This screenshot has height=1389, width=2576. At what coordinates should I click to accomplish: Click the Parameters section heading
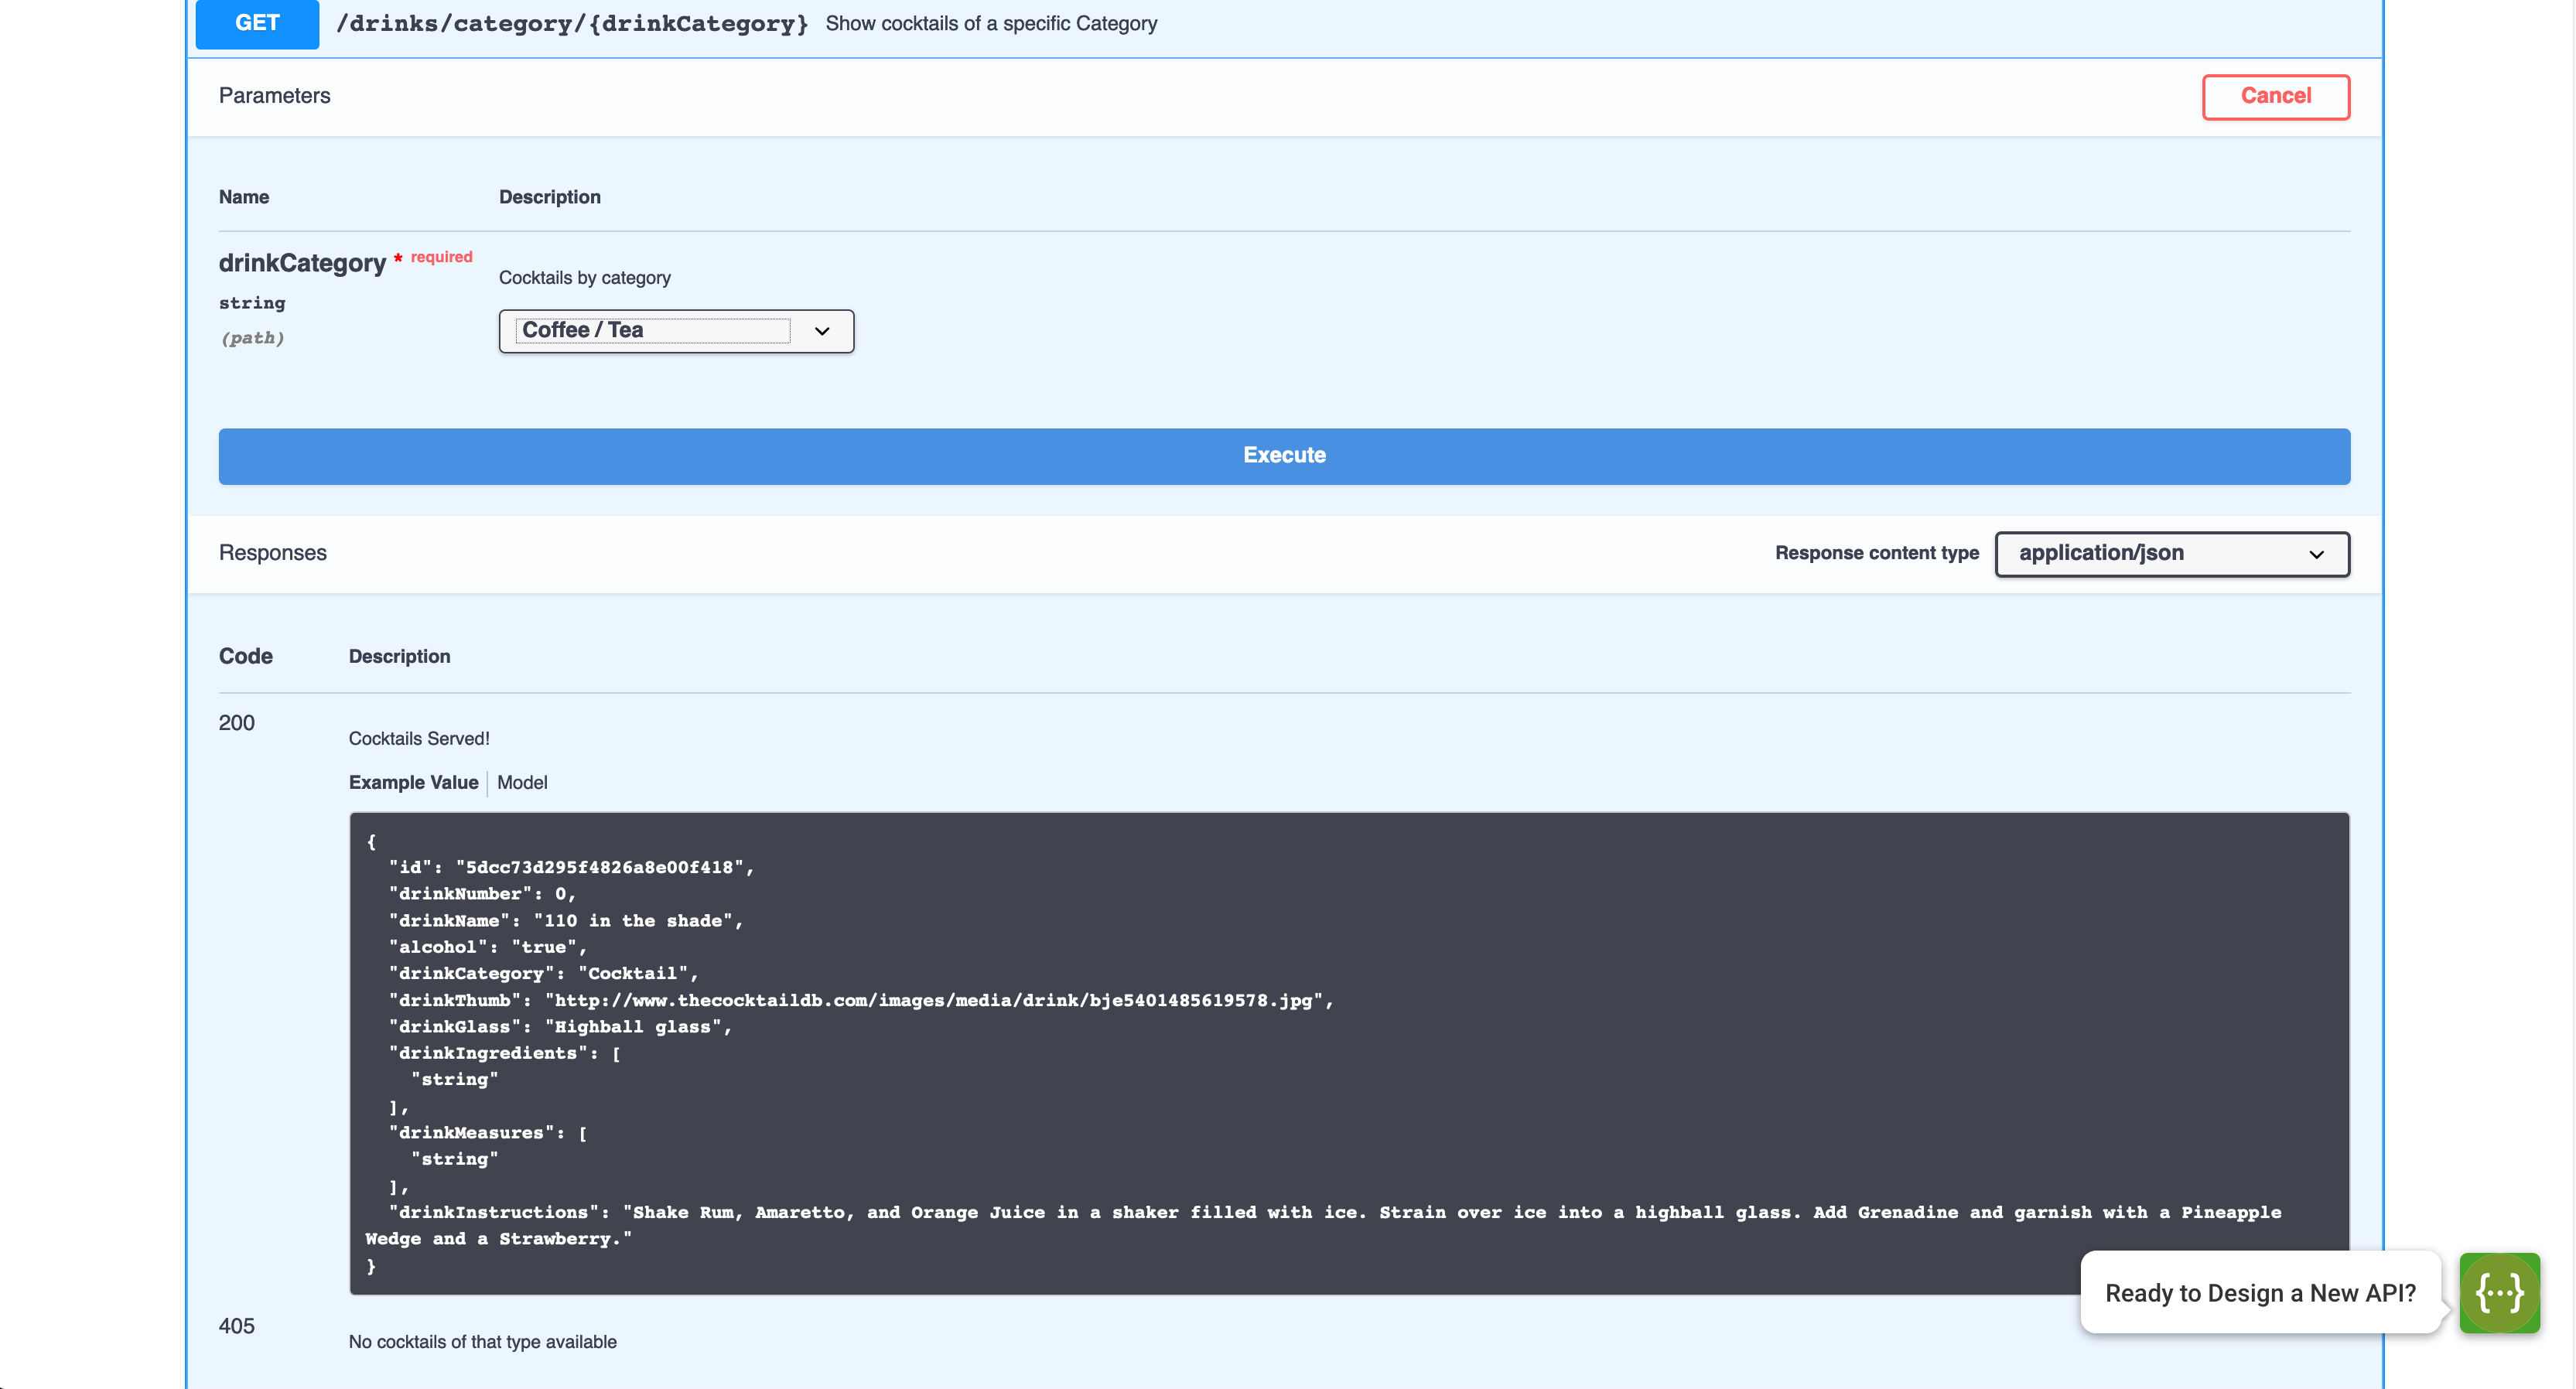pyautogui.click(x=274, y=96)
